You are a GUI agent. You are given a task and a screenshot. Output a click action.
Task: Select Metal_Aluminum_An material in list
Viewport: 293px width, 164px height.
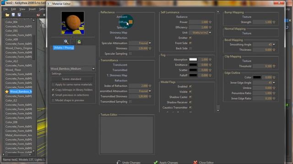point(19,135)
